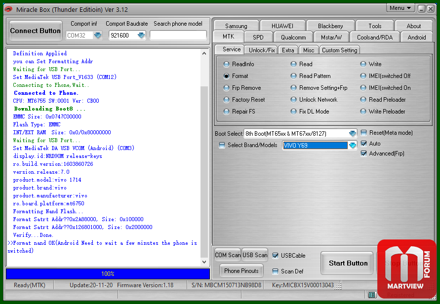Viewport: 440px width, 304px height.
Task: Select the Format radio option
Action: pyautogui.click(x=236, y=76)
